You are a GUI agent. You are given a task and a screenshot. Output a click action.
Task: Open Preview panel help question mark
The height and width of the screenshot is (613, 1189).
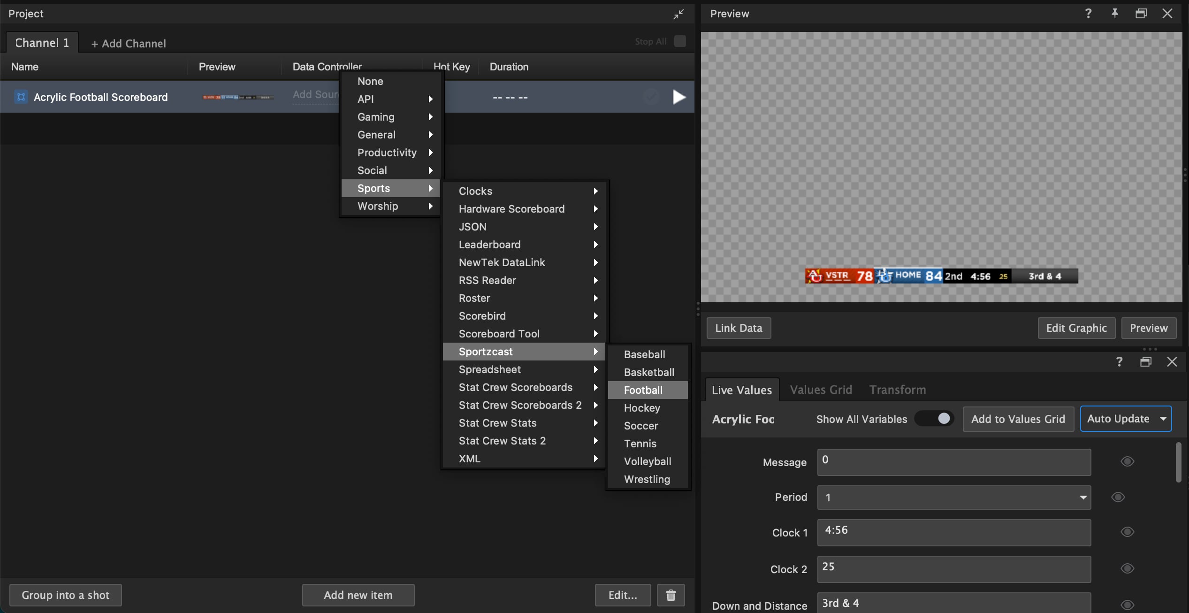point(1088,14)
